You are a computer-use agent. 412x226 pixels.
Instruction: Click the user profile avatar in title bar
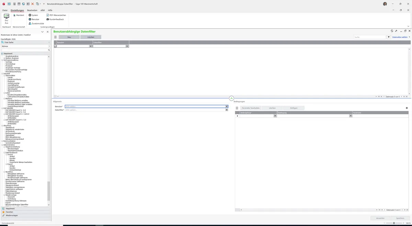[385, 3]
